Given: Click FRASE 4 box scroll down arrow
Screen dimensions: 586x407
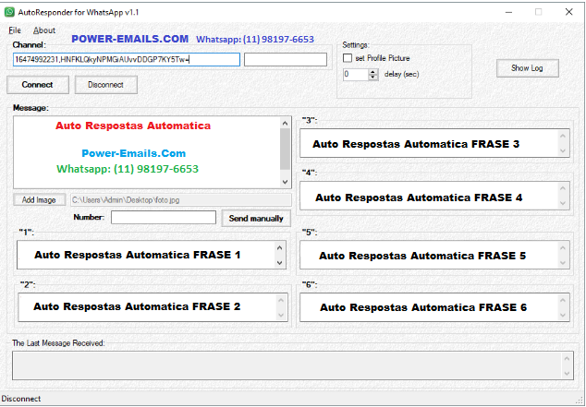Looking at the screenshot, I should click(x=563, y=203).
